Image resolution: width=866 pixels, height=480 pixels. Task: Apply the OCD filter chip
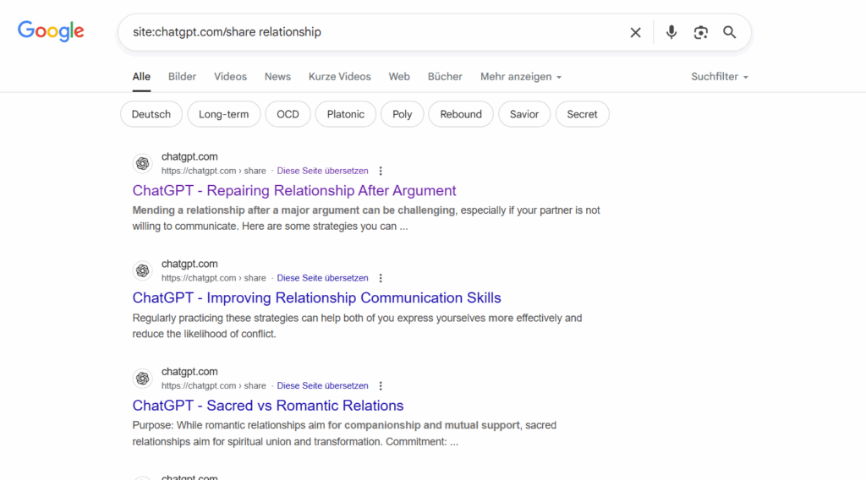(x=288, y=114)
